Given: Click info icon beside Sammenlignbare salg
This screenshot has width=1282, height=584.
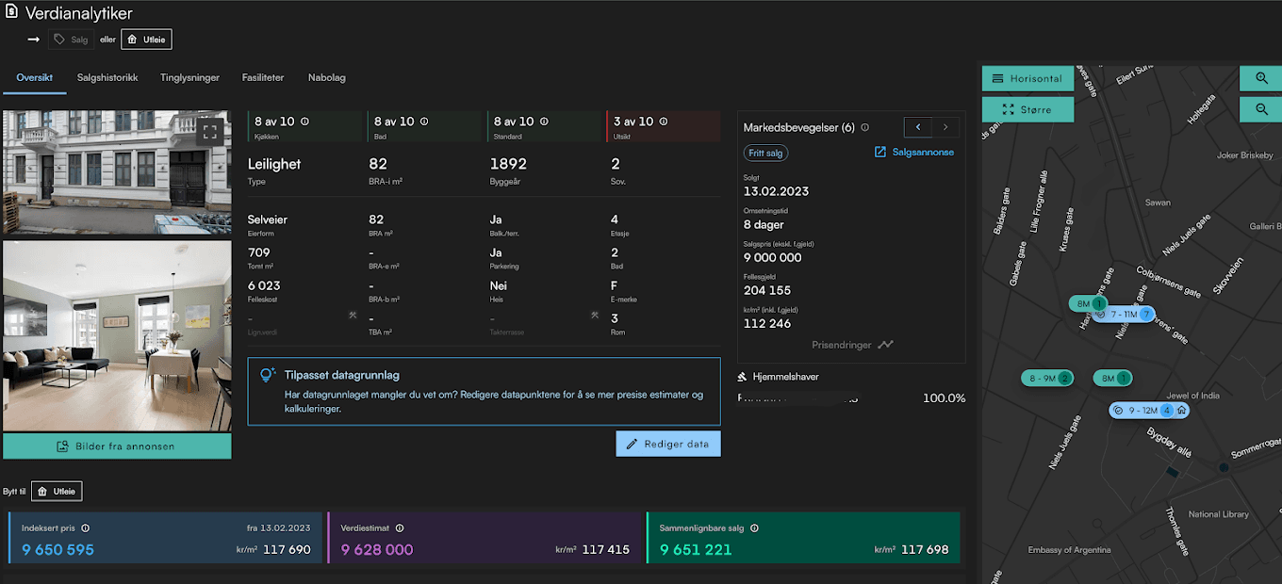Looking at the screenshot, I should click(754, 528).
